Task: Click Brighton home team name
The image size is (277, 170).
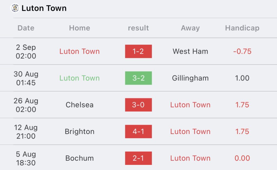Action: 80,132
